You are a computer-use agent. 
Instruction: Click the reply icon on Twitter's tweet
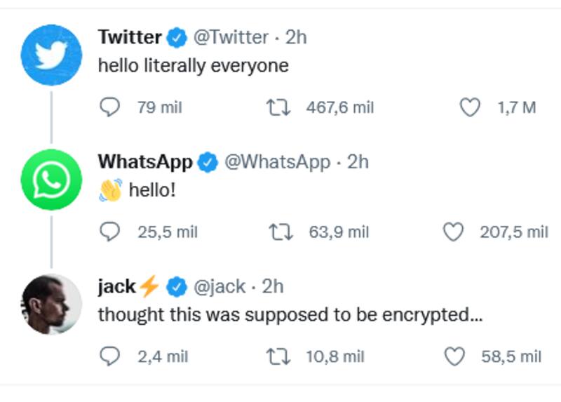(109, 107)
